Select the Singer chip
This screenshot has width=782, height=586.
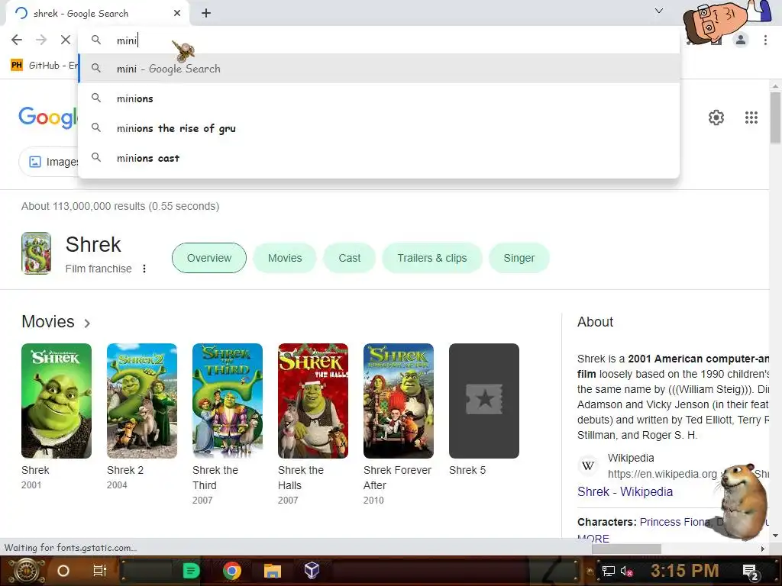(519, 258)
